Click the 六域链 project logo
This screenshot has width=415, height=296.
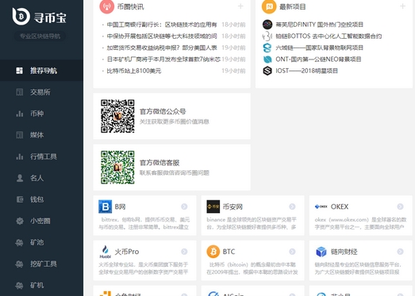click(x=267, y=47)
